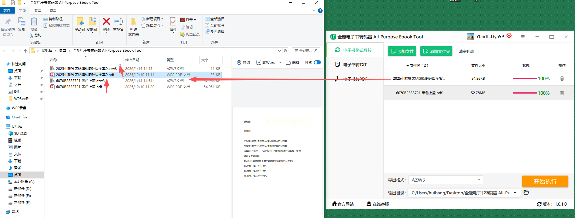This screenshot has width=575, height=218.
Task: Select file 6070B2333721 黑色上盖.pdf in Explorer
Action: (79, 87)
